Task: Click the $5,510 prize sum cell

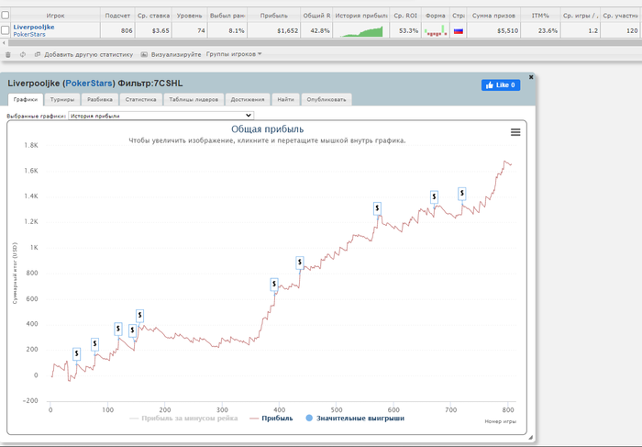Action: point(493,30)
